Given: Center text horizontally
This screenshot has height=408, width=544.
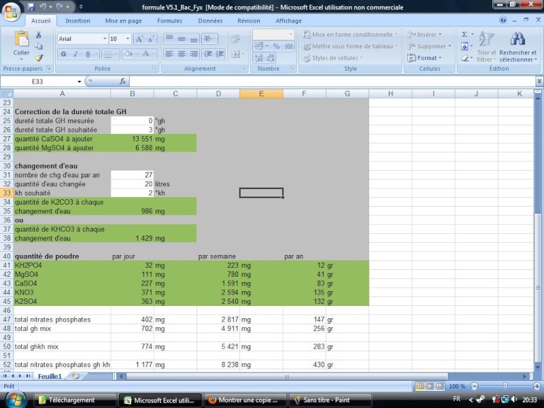Looking at the screenshot, I should point(182,54).
